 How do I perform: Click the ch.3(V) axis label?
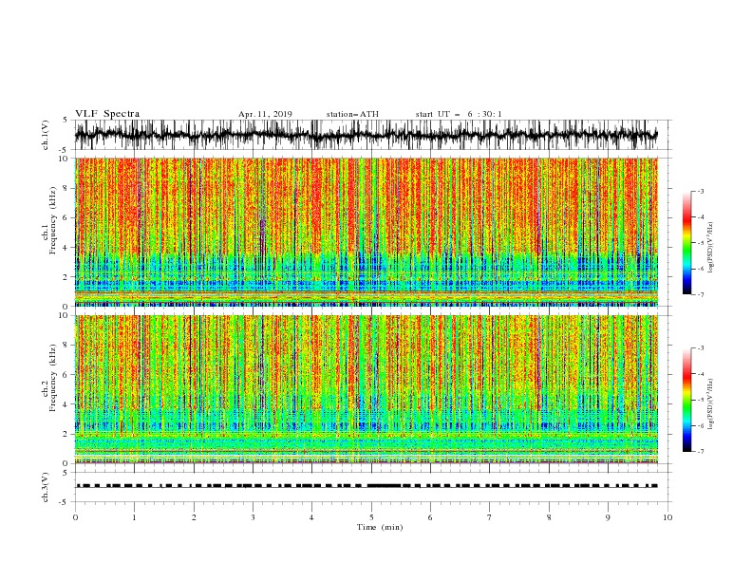(x=46, y=487)
